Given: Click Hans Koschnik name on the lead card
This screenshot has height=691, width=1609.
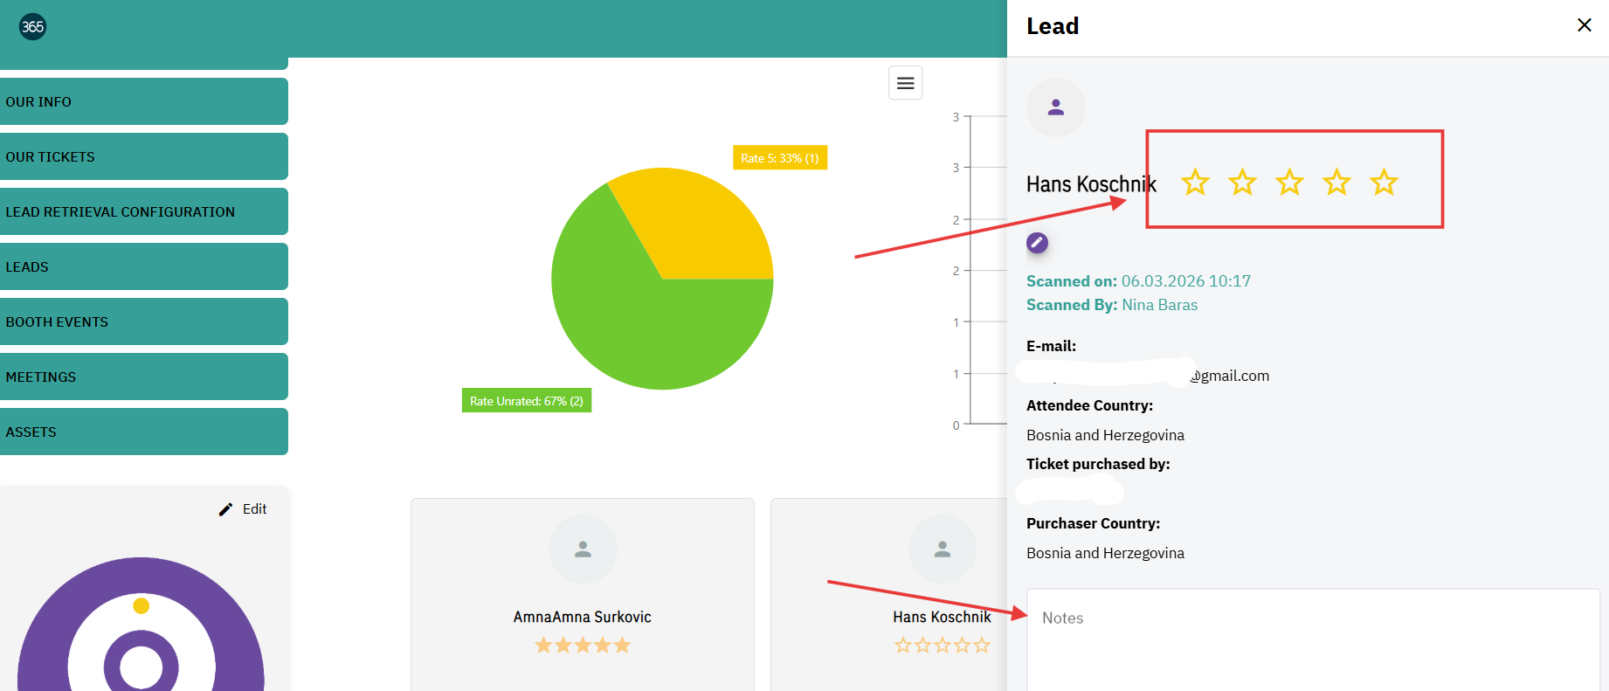Looking at the screenshot, I should click(942, 617).
